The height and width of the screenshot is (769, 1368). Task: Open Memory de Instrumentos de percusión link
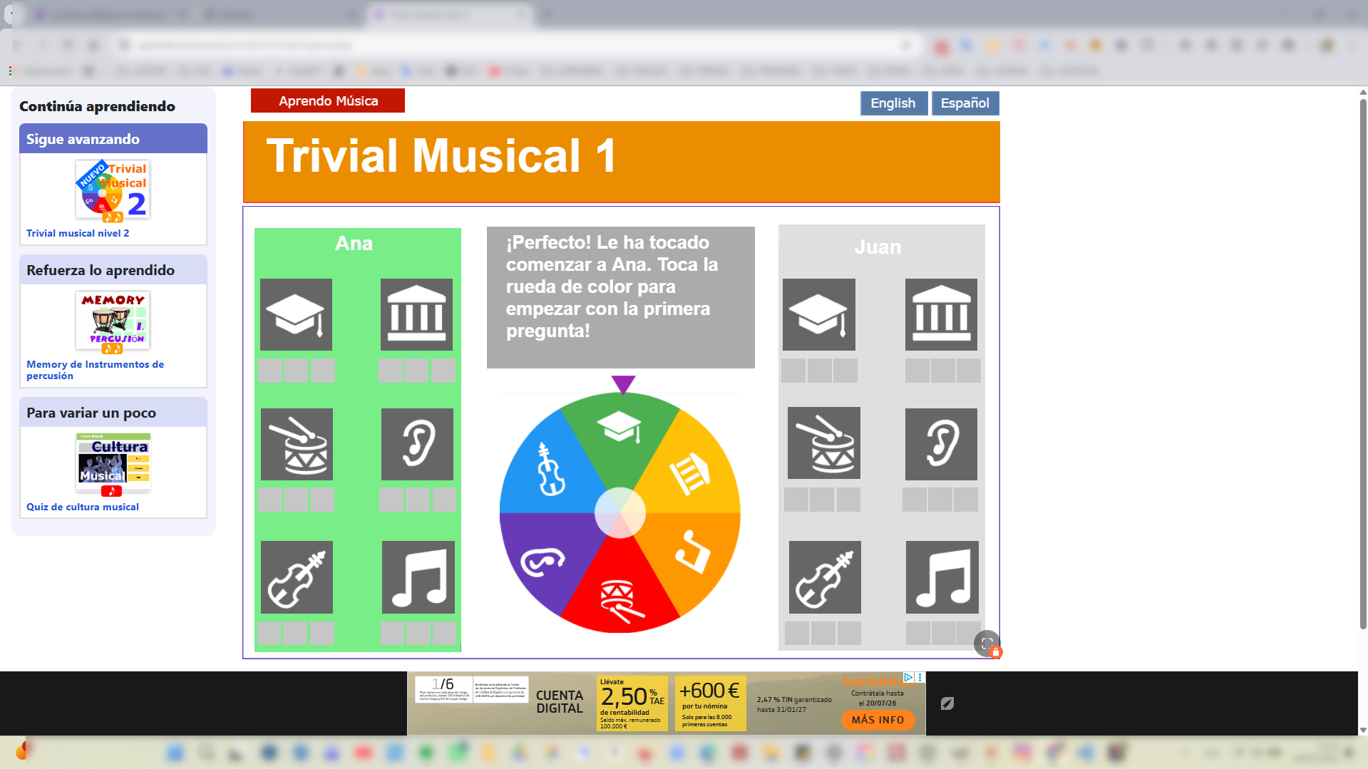tap(96, 370)
